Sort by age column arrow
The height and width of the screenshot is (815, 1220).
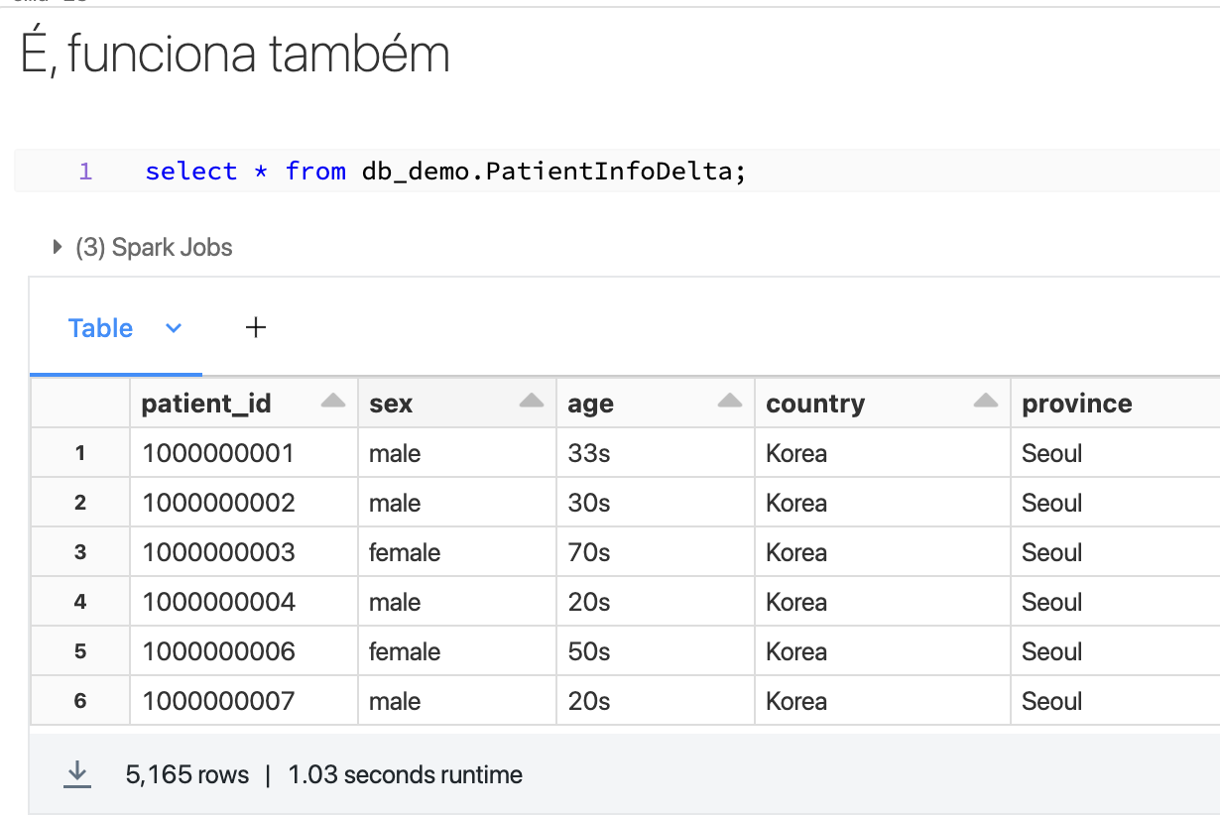[730, 402]
